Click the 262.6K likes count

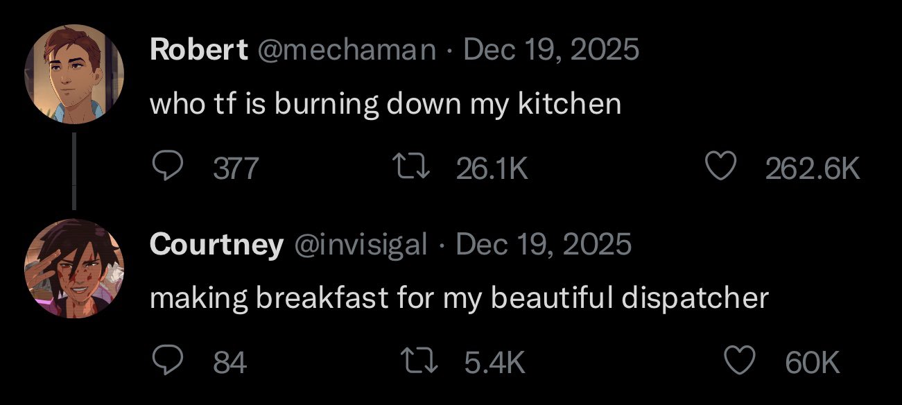click(813, 169)
